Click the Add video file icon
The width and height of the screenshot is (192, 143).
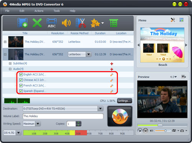point(23,23)
